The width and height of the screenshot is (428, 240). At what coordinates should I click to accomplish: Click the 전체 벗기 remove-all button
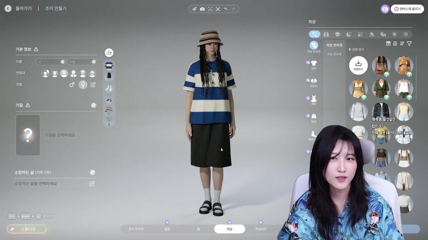(x=356, y=49)
